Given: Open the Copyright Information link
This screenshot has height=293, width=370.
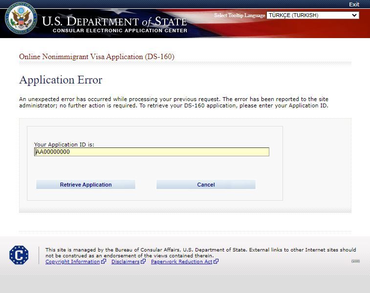Looking at the screenshot, I should 73,261.
